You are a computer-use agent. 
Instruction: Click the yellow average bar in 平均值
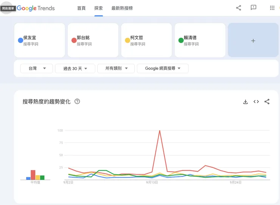(37, 177)
